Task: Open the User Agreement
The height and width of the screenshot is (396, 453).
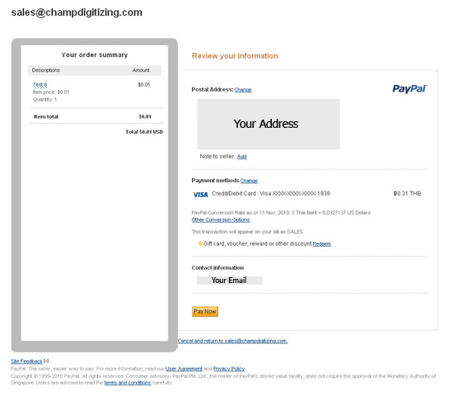Action: tap(184, 369)
